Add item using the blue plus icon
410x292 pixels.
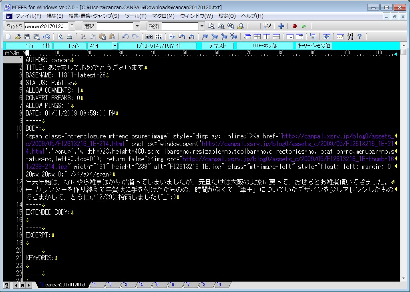tap(281, 26)
